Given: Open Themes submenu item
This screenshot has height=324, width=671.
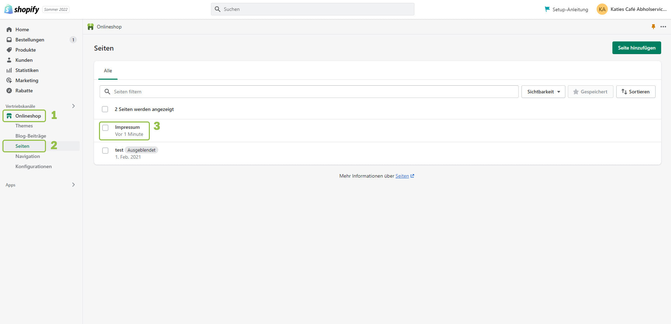Looking at the screenshot, I should point(24,126).
